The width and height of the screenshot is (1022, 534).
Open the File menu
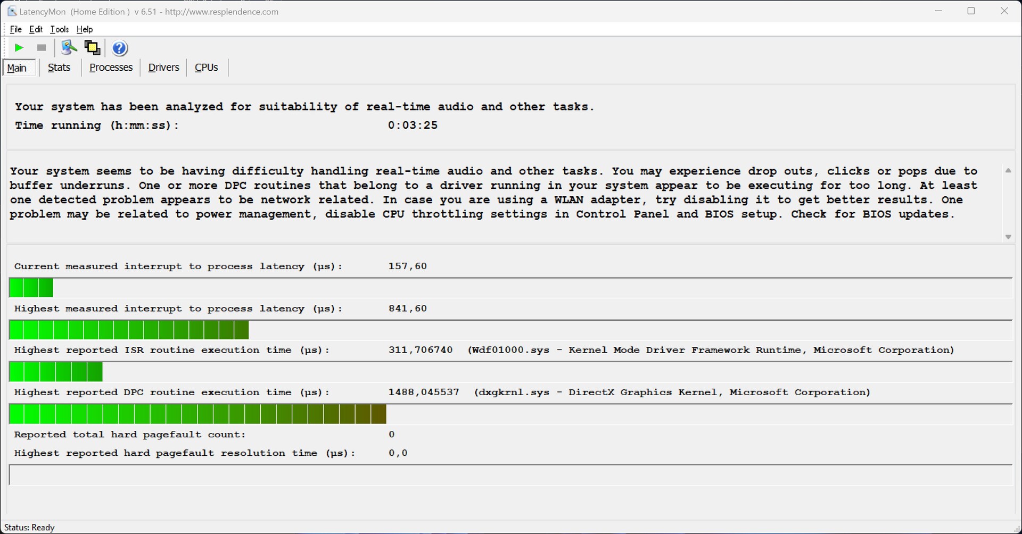15,29
